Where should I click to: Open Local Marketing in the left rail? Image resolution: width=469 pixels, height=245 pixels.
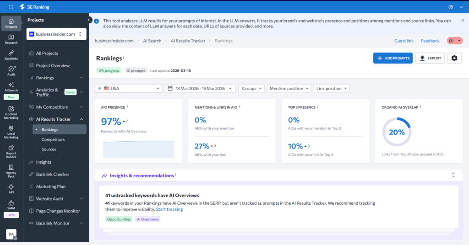[x=11, y=132]
